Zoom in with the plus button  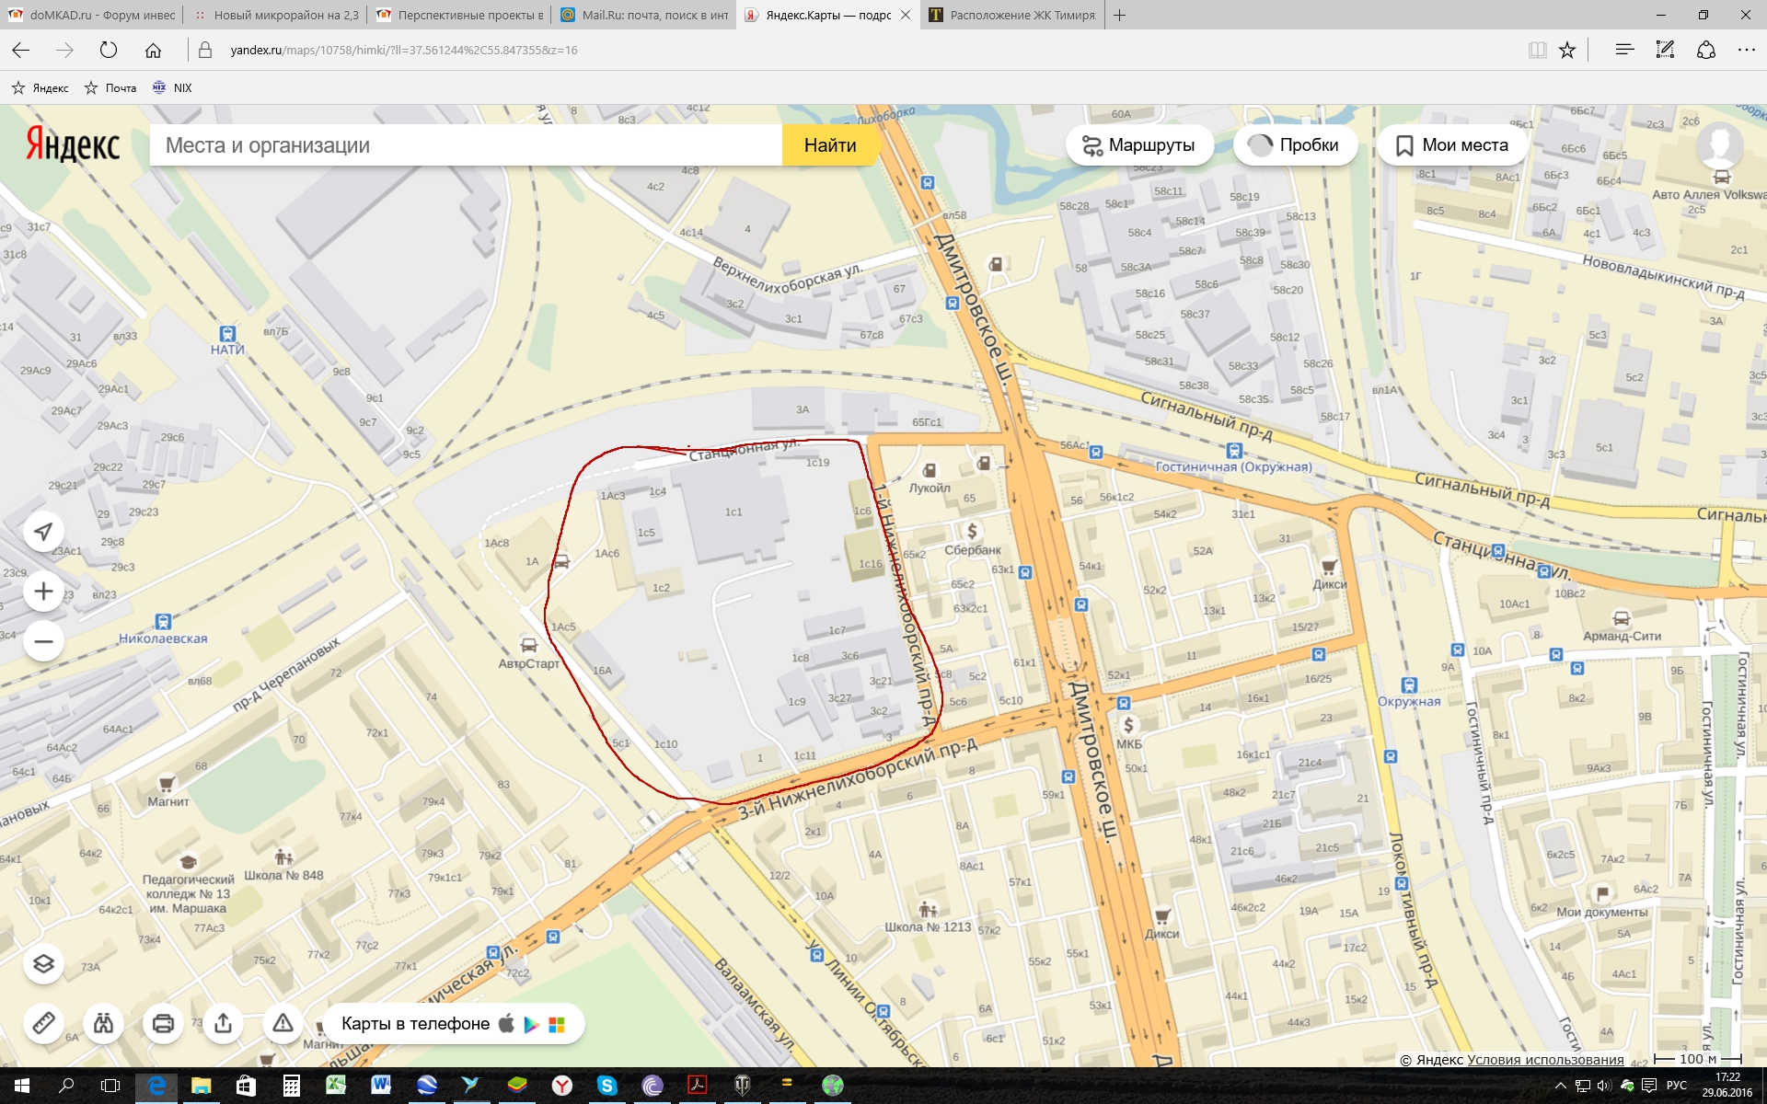[x=43, y=591]
